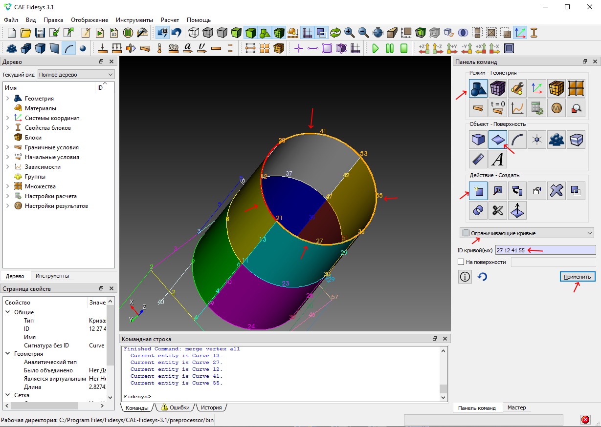Click the italic A text object icon
The width and height of the screenshot is (601, 427).
tap(498, 159)
